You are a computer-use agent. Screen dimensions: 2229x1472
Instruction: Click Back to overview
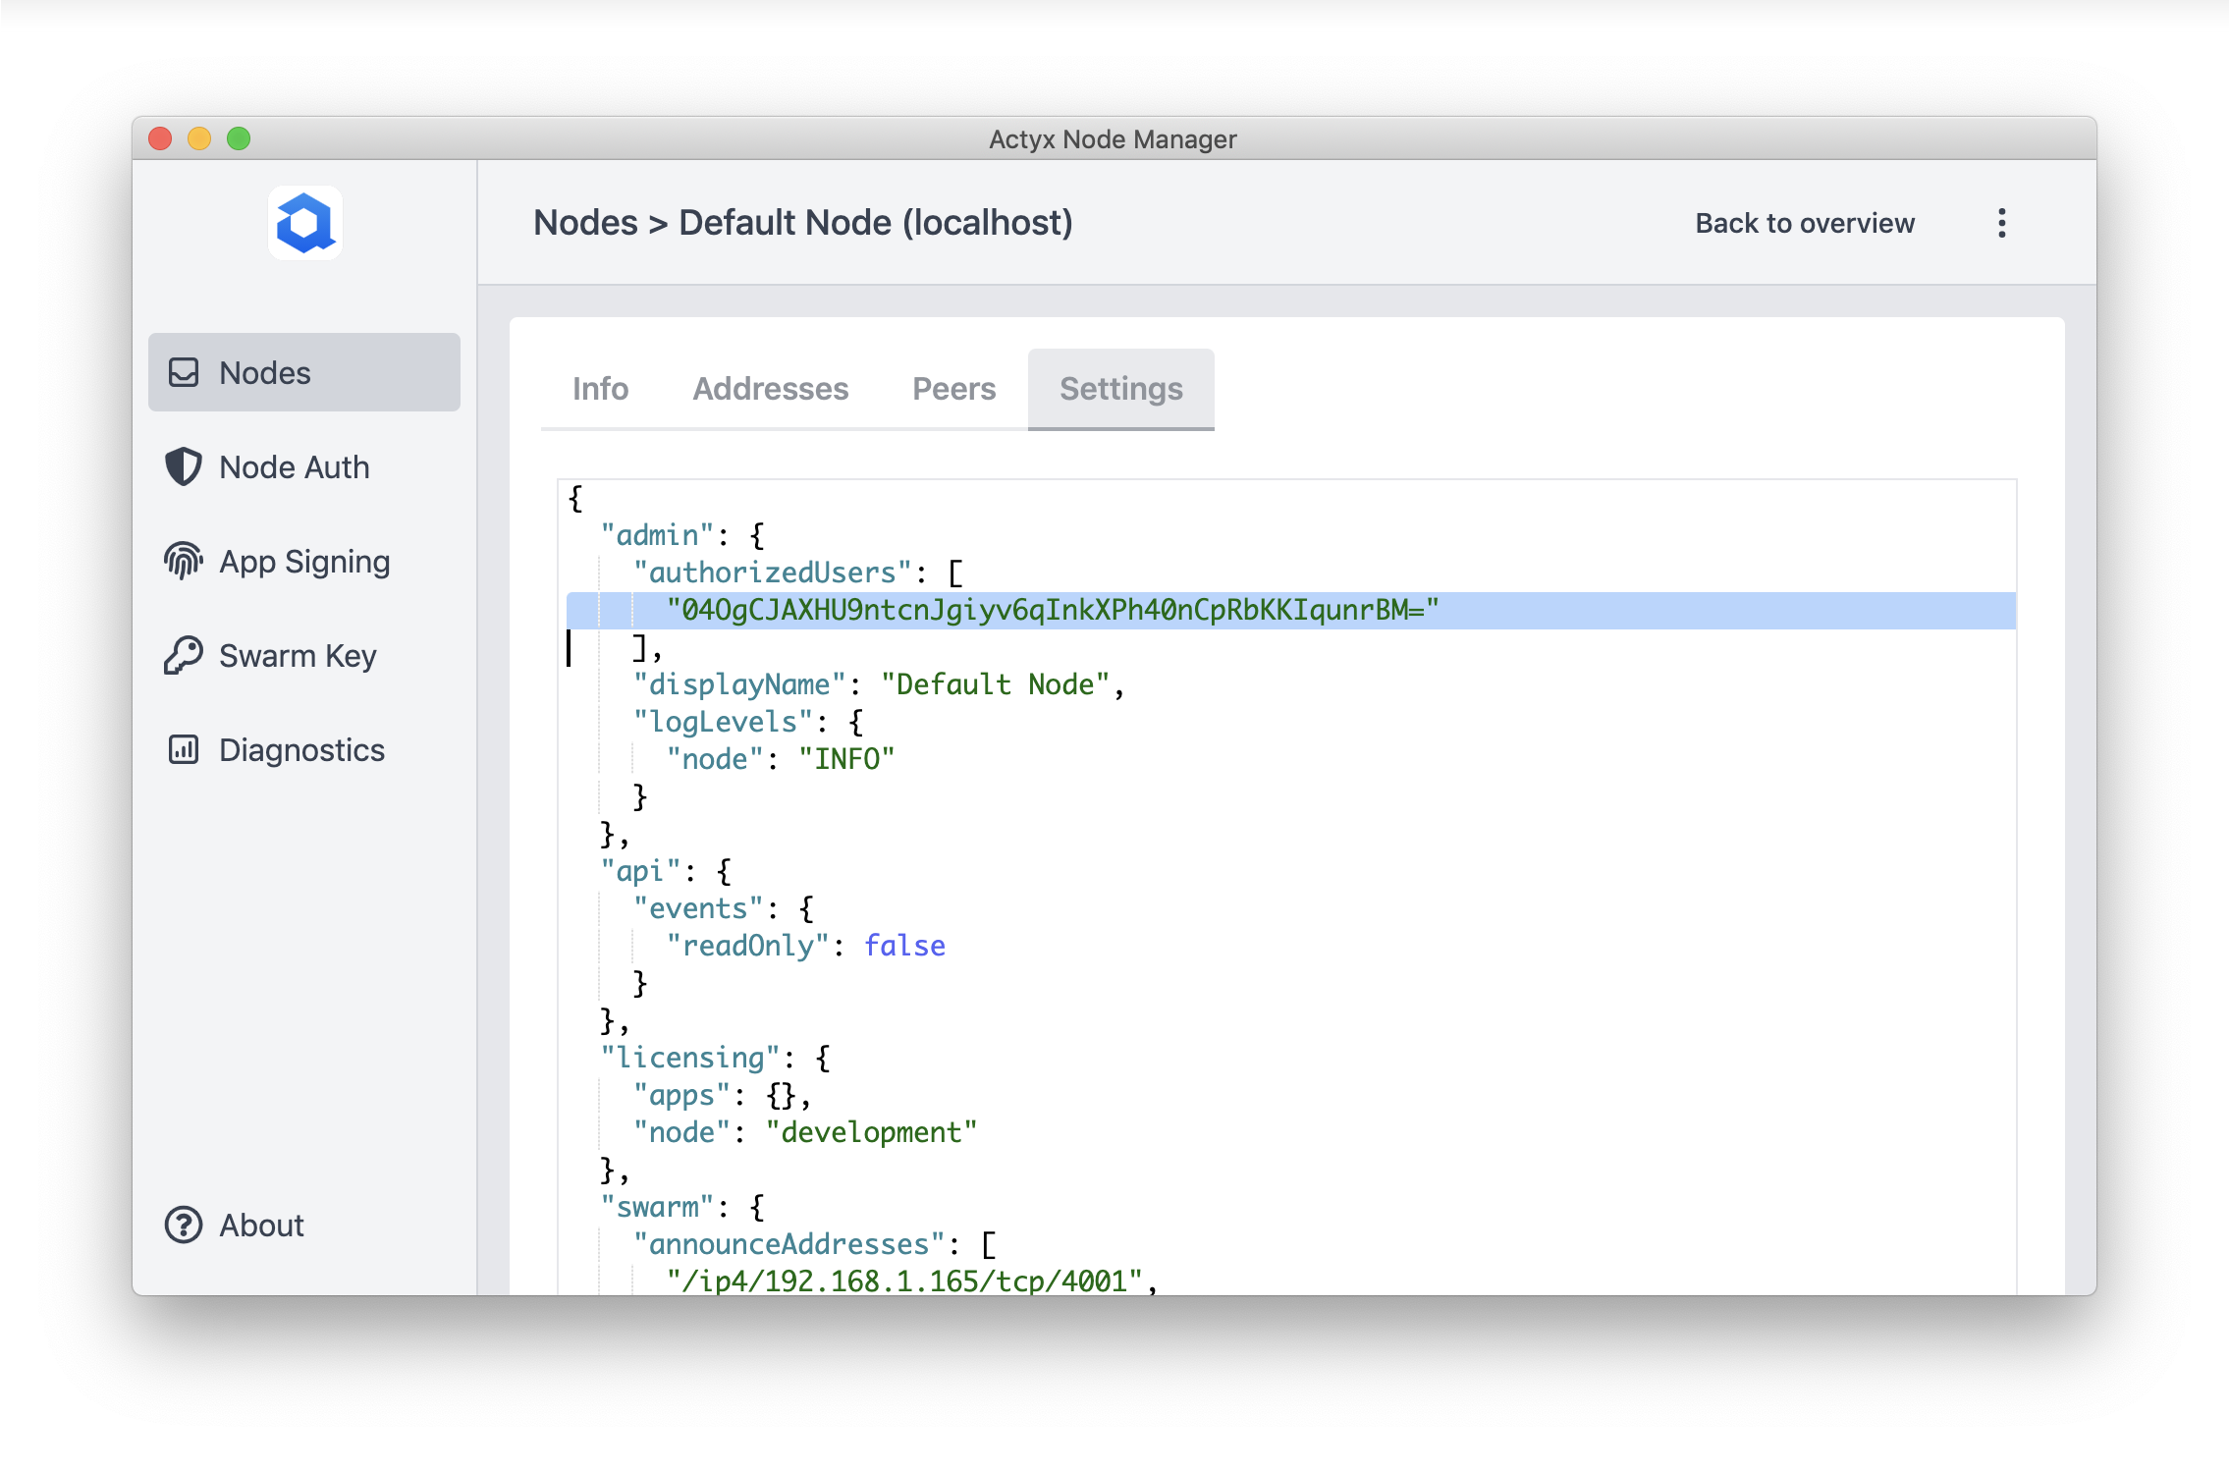click(1805, 223)
